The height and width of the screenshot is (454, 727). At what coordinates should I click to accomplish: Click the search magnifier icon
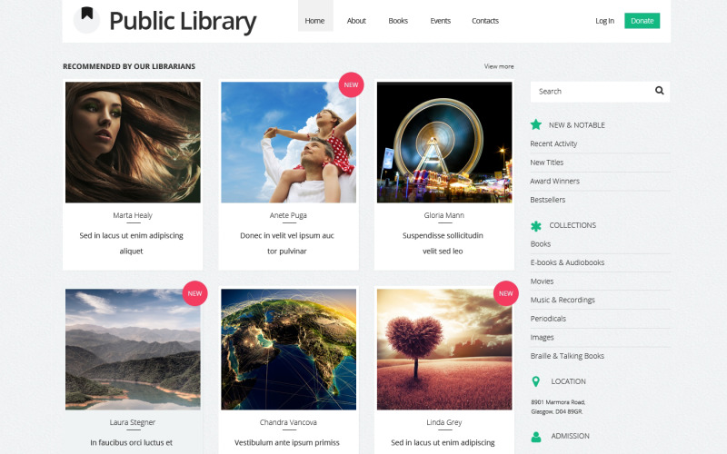click(x=660, y=91)
